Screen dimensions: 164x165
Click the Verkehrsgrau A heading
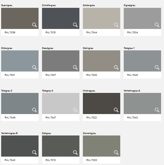(132, 91)
